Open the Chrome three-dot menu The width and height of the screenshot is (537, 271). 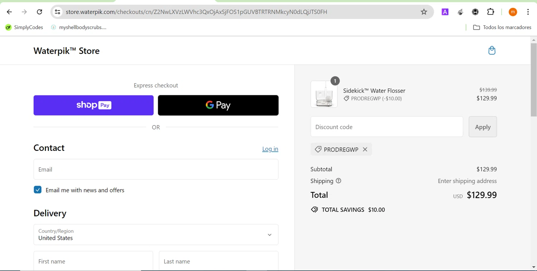528,12
